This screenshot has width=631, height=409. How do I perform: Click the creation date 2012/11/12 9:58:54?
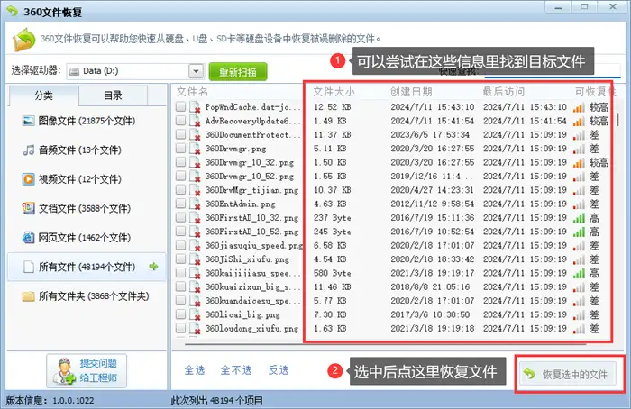tap(432, 204)
